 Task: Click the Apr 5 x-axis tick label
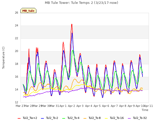pos(97,106)
